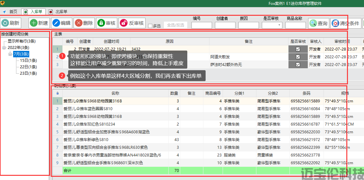Select 22日(1条) in the date tree
Viewport: 364px width, 180px height.
click(28, 67)
